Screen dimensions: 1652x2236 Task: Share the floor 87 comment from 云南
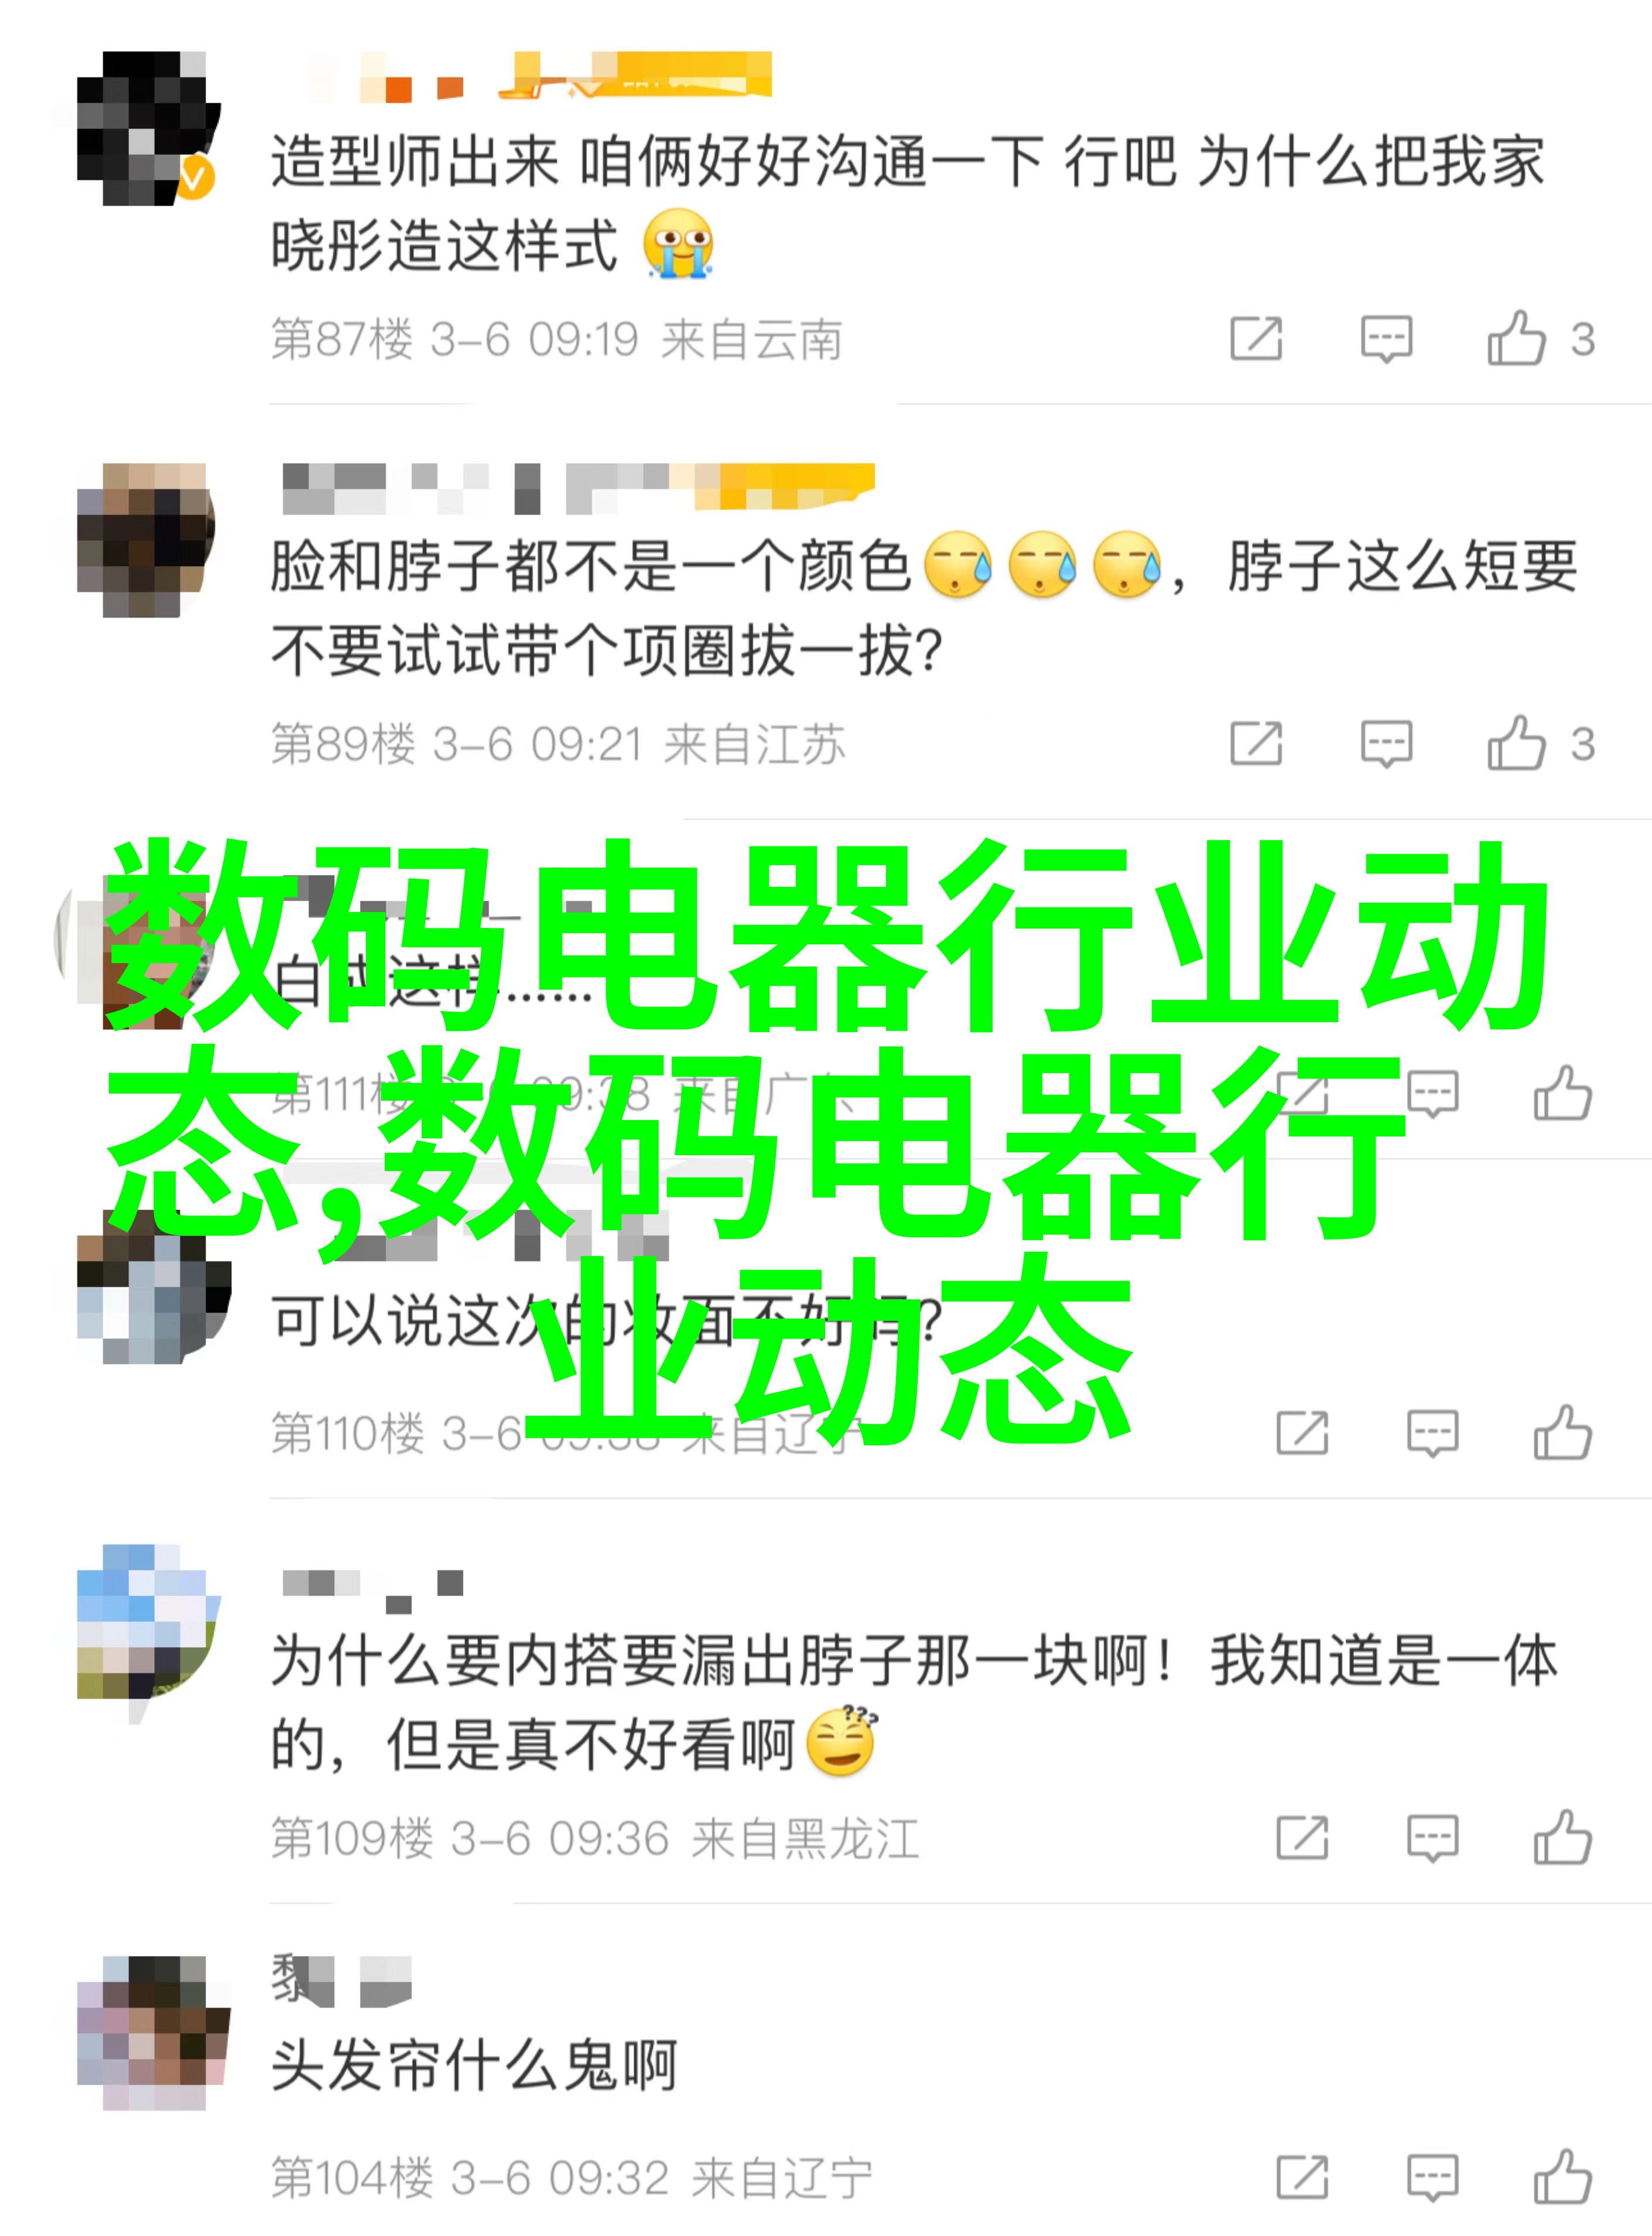coord(1256,338)
